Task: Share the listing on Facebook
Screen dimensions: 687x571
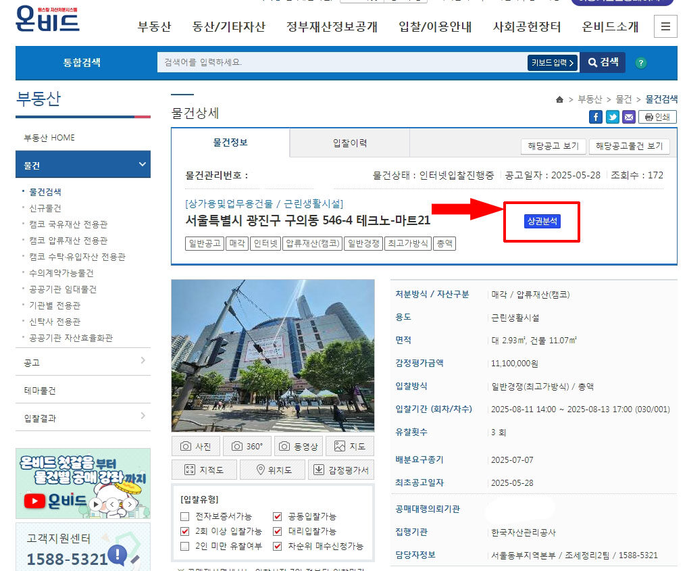Action: (595, 117)
